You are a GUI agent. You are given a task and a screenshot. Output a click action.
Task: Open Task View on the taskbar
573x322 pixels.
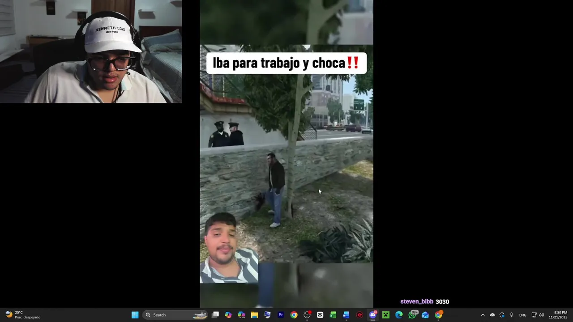215,315
